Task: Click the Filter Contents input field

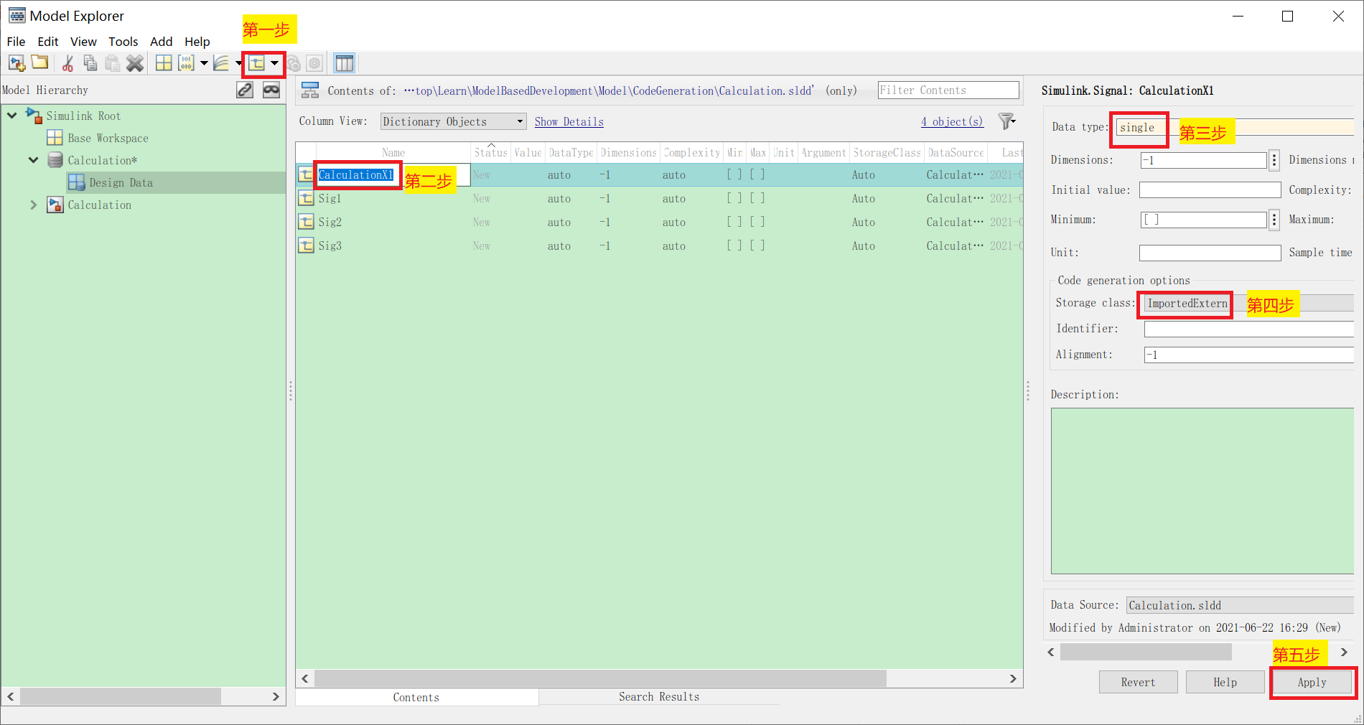Action: tap(948, 90)
